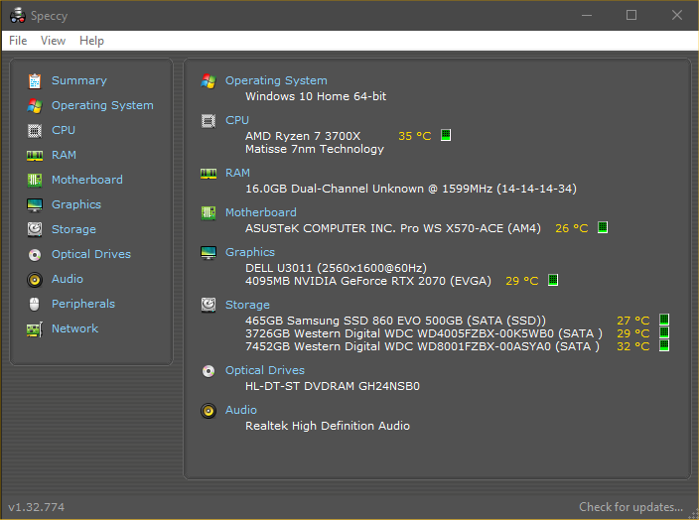Open the CPU section from sidebar
The width and height of the screenshot is (699, 520).
[64, 130]
